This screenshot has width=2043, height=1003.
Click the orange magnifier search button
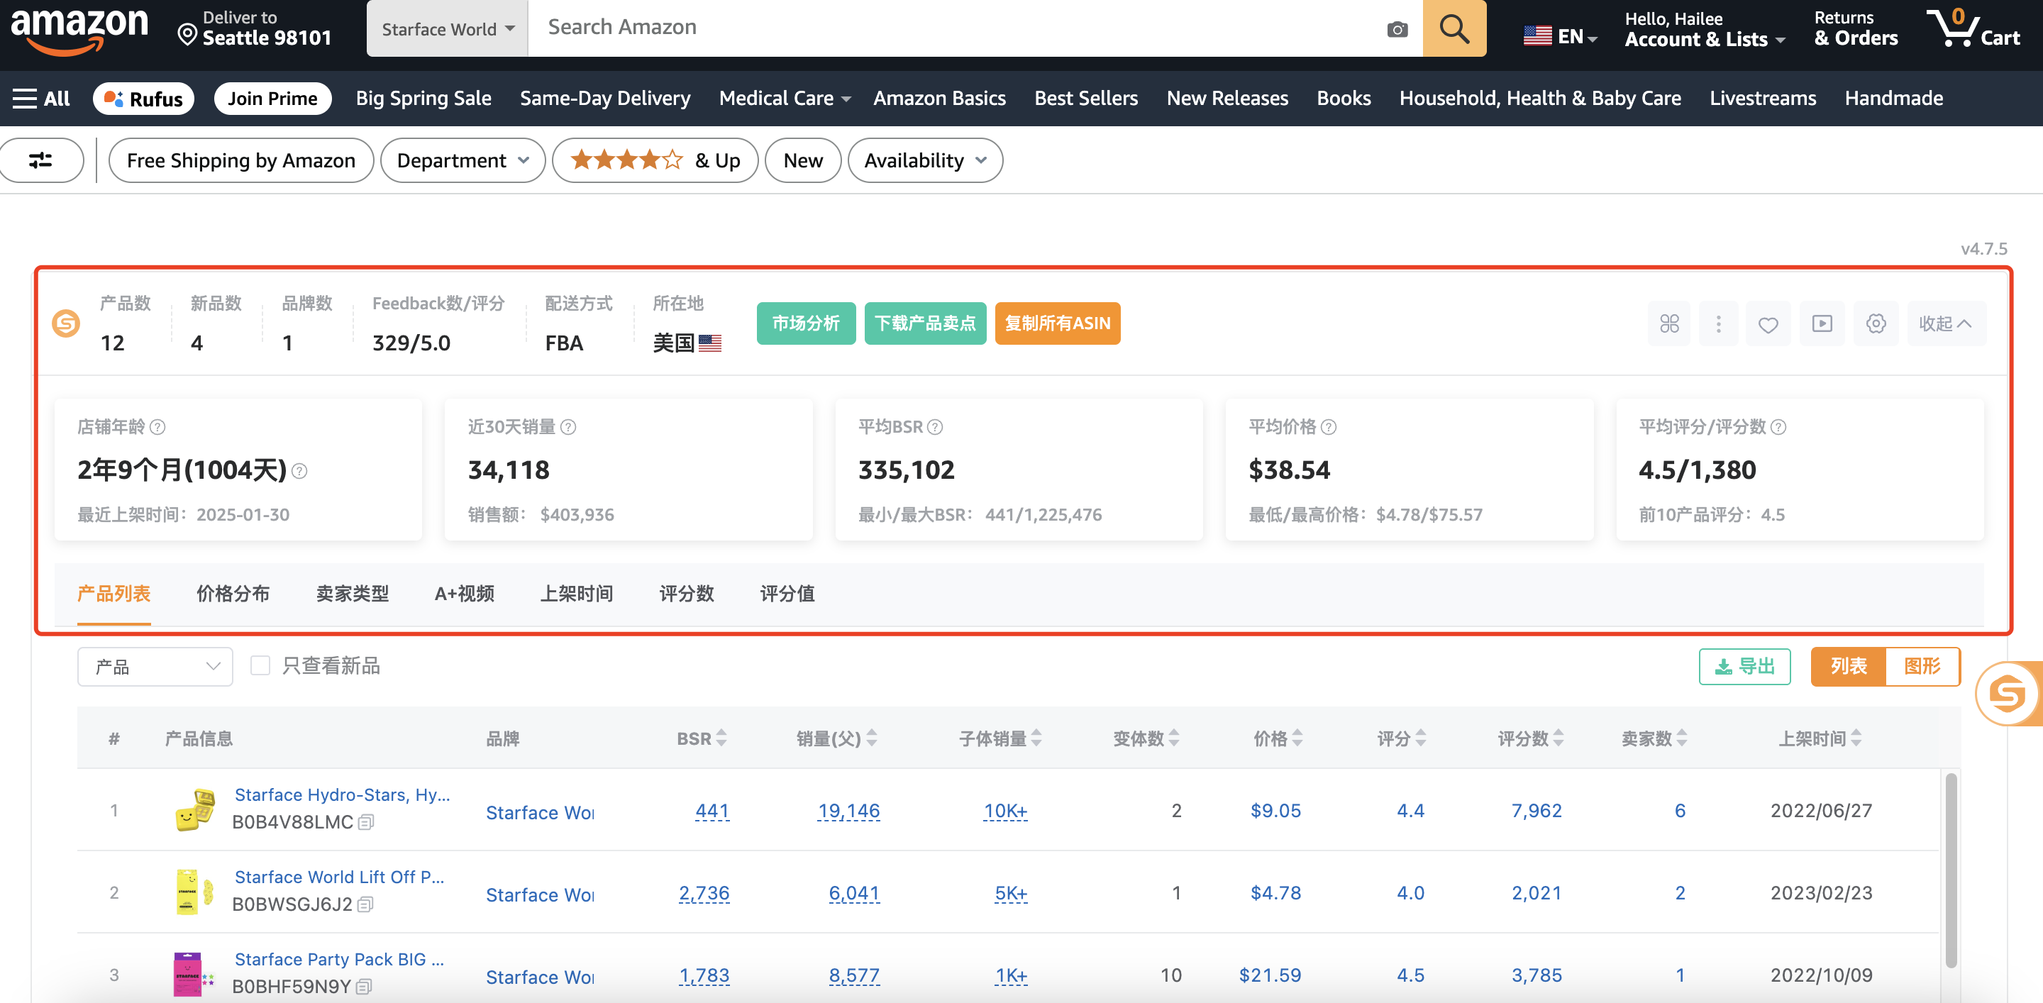pyautogui.click(x=1454, y=28)
